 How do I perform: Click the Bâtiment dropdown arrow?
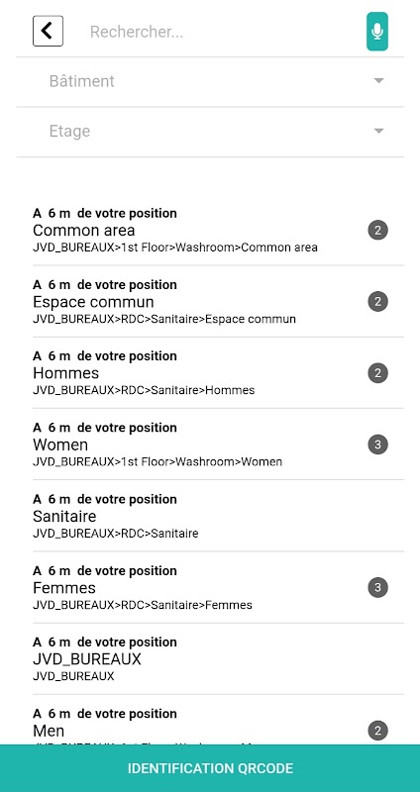click(378, 81)
